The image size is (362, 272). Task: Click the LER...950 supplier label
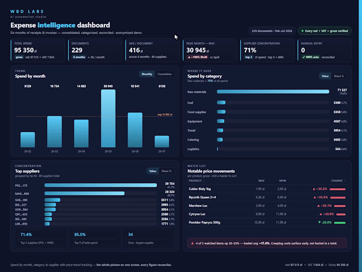click(21, 224)
